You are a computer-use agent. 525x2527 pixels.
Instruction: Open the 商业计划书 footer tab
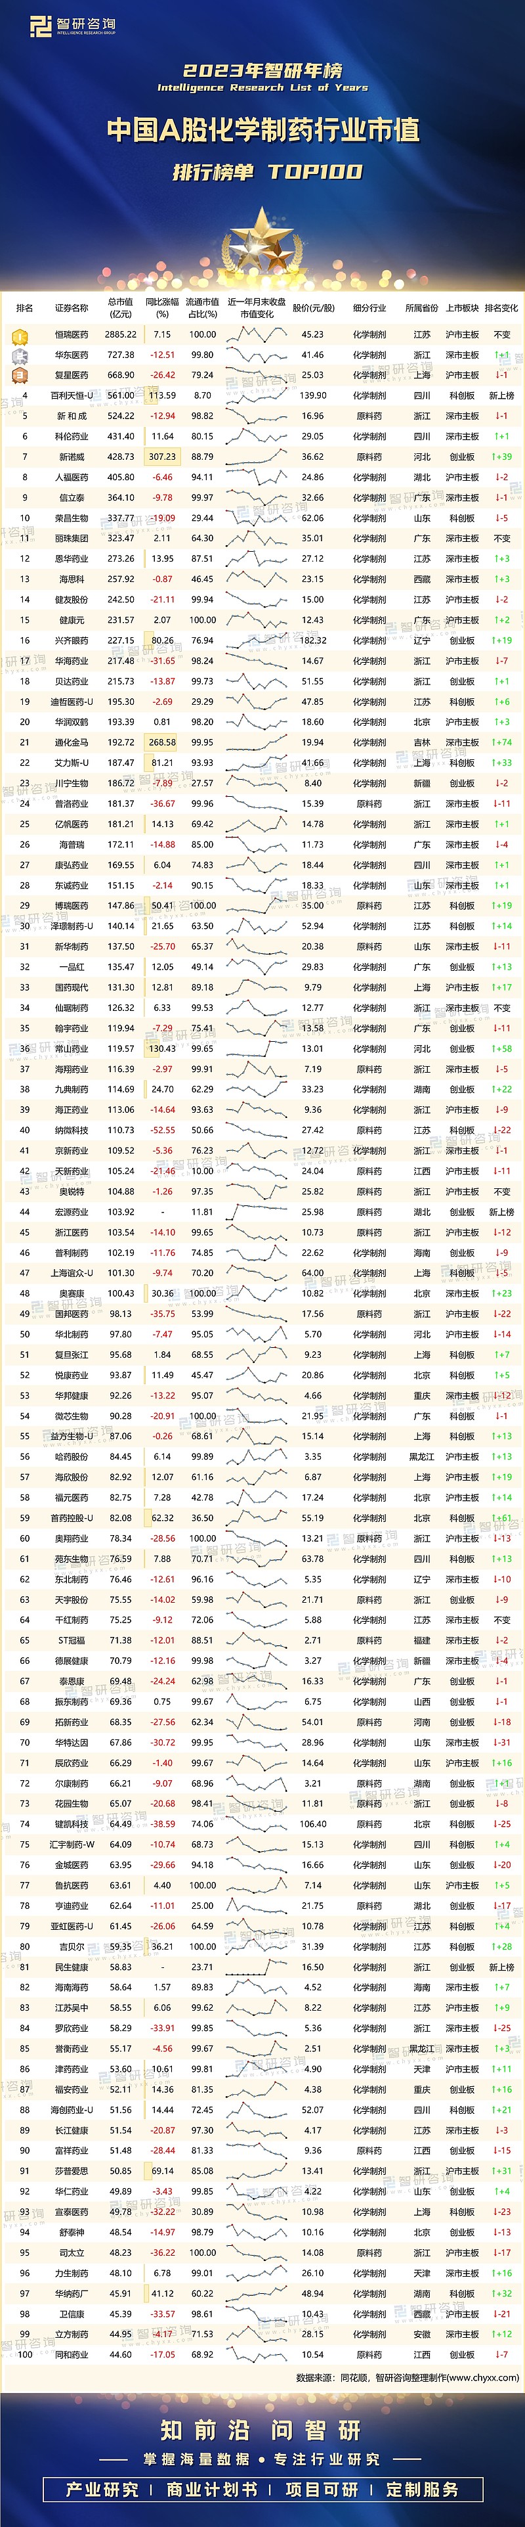click(213, 2490)
